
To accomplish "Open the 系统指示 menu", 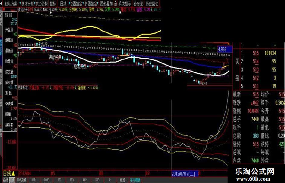I will click(x=125, y=3).
